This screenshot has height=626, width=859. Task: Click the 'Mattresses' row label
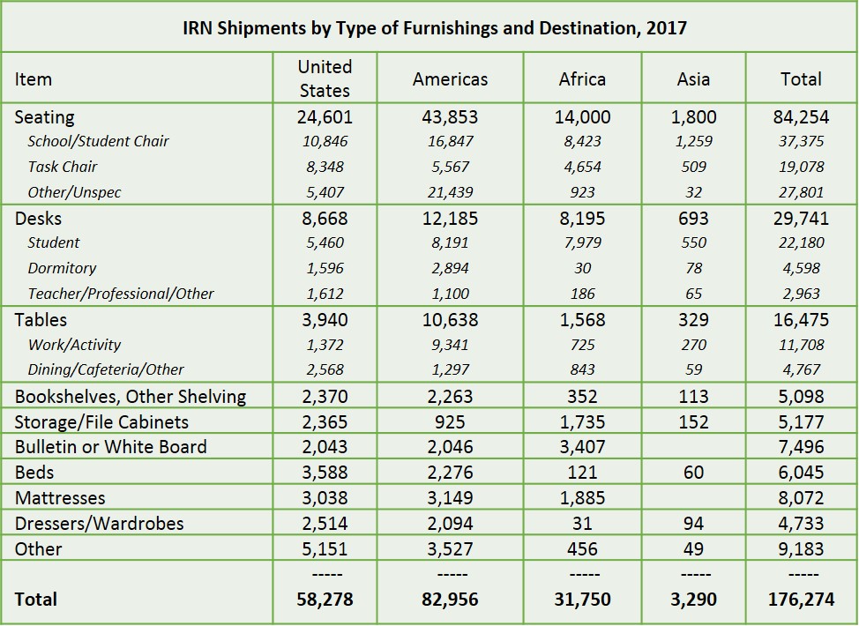pos(60,498)
